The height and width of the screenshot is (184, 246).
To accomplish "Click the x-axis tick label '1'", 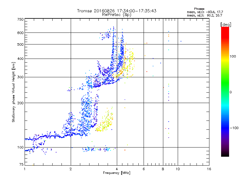I will [x=25, y=169].
